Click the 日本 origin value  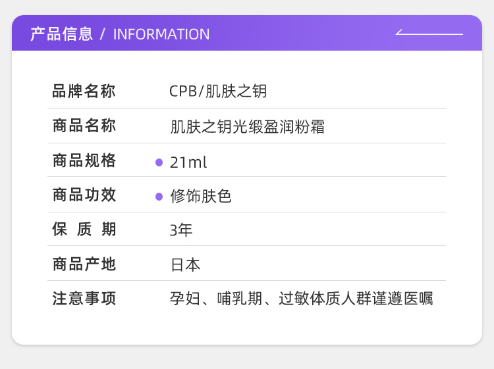point(185,265)
